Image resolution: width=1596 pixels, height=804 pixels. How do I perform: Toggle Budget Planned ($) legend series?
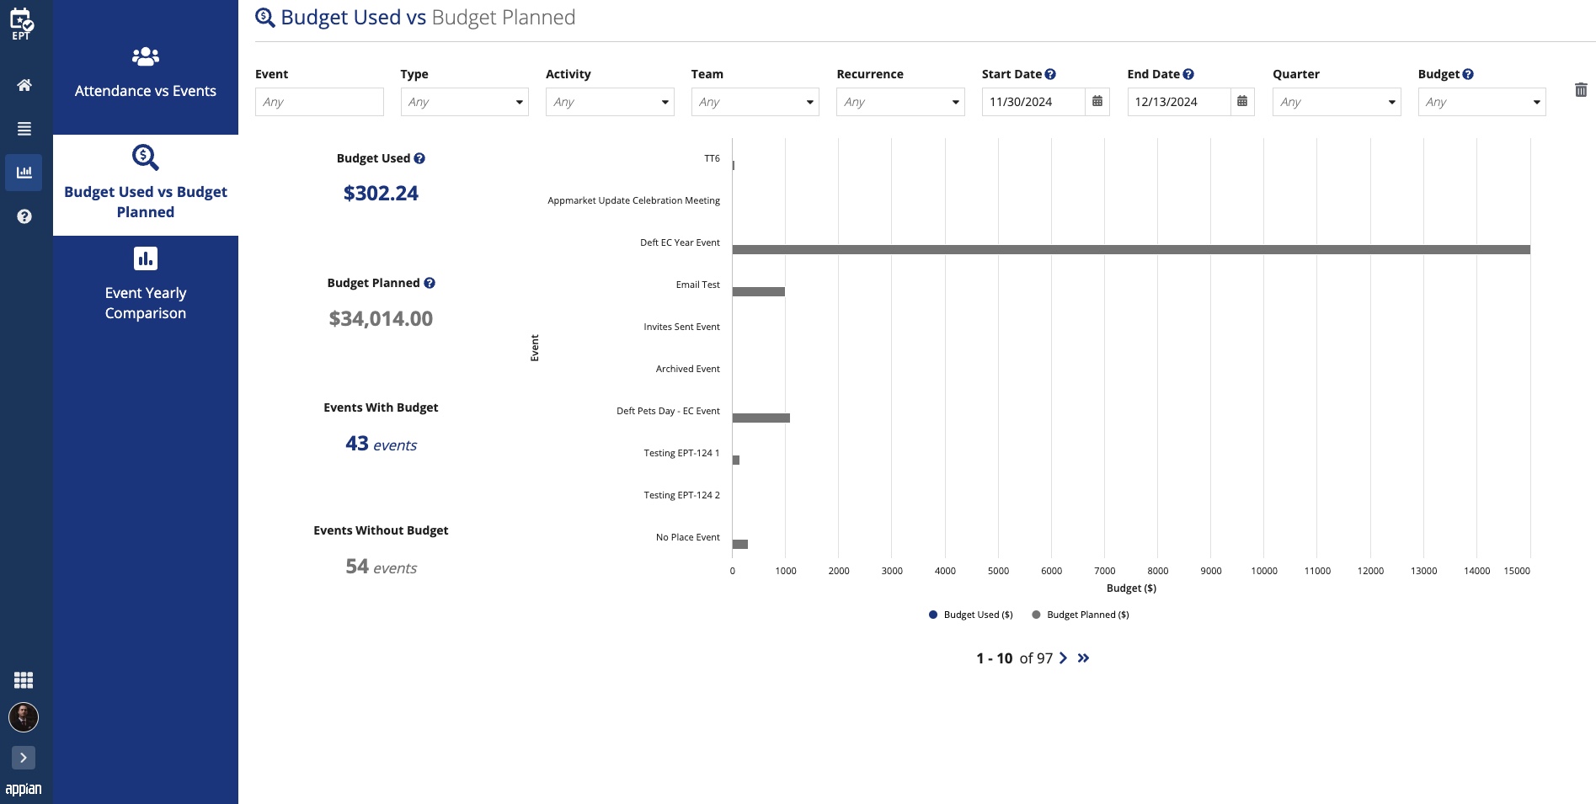(1081, 615)
